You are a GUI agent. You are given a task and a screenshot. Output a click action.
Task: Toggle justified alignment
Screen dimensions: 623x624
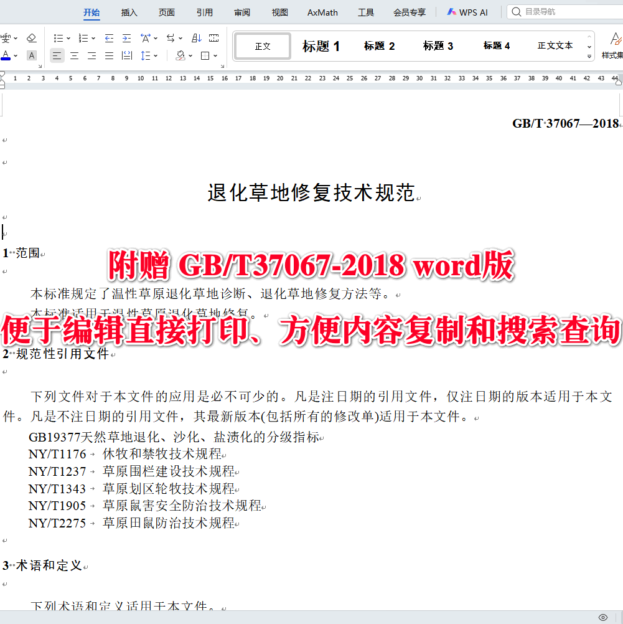(108, 55)
